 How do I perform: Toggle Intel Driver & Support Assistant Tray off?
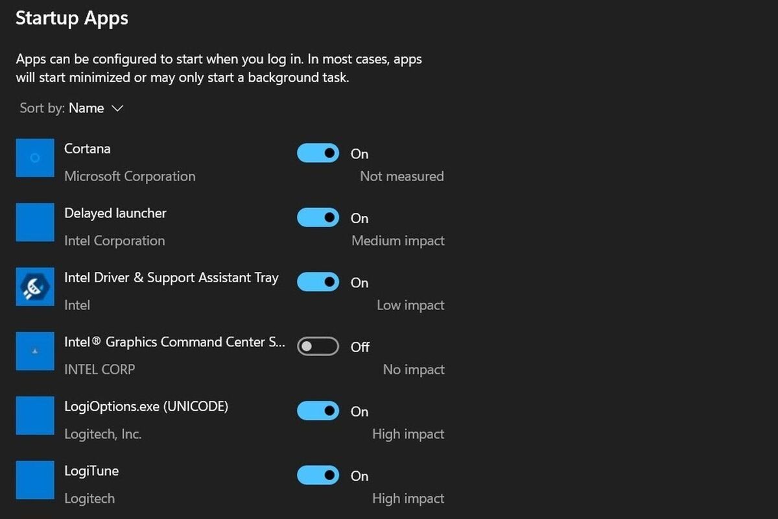pyautogui.click(x=318, y=282)
